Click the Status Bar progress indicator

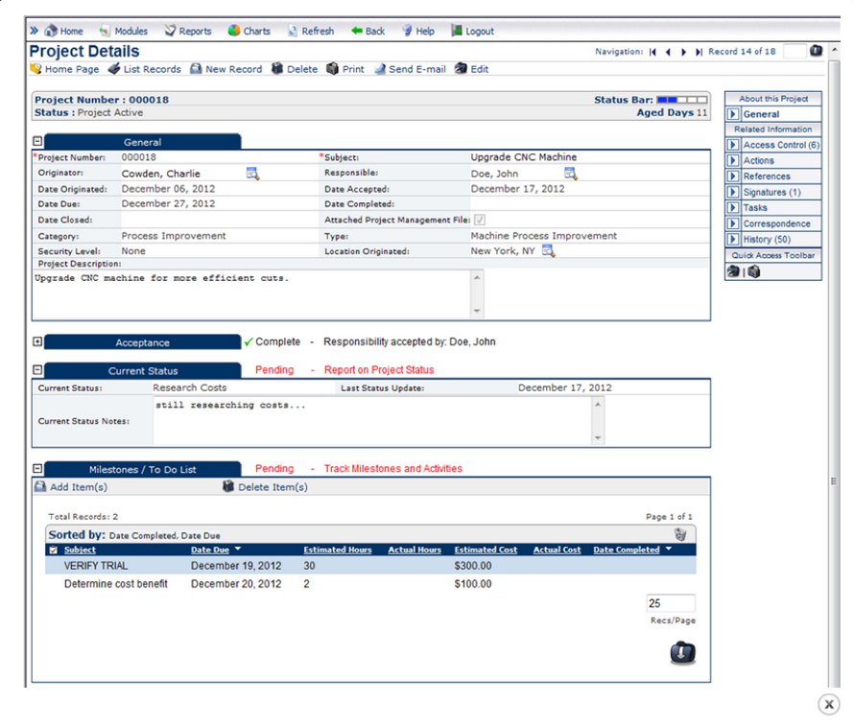[682, 98]
